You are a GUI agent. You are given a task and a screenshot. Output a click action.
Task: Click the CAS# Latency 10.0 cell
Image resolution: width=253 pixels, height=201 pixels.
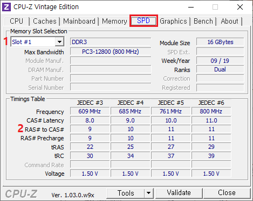click(x=170, y=120)
